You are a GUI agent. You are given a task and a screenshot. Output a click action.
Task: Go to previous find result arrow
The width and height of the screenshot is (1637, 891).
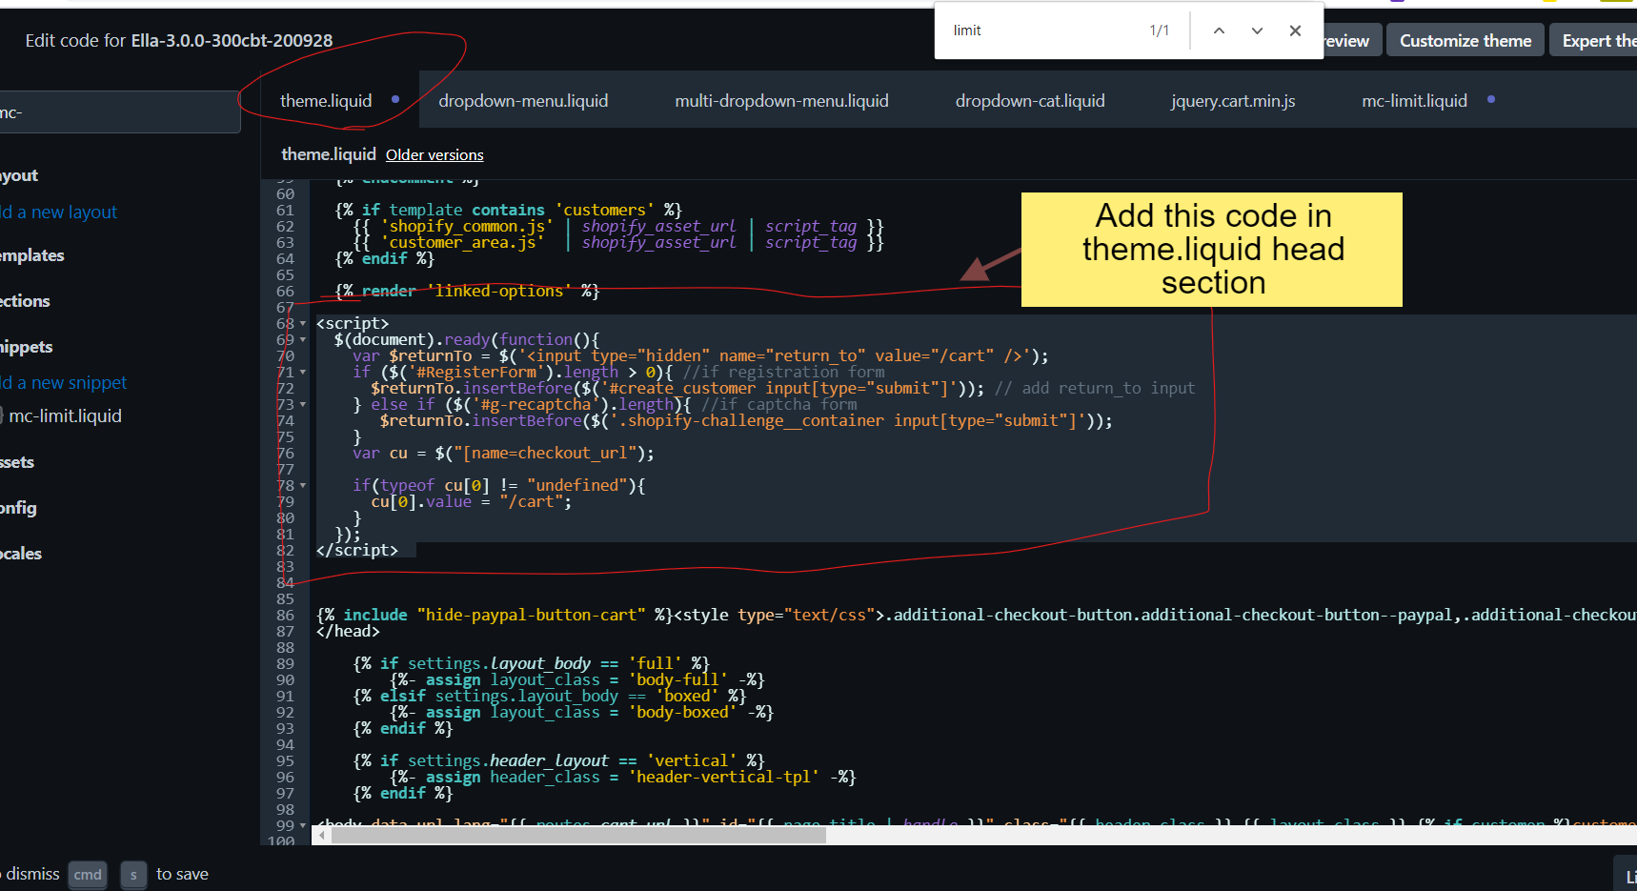tap(1219, 30)
